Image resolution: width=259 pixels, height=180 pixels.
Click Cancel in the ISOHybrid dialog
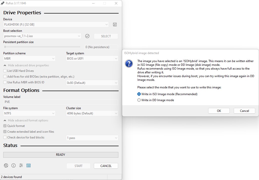[244, 111]
